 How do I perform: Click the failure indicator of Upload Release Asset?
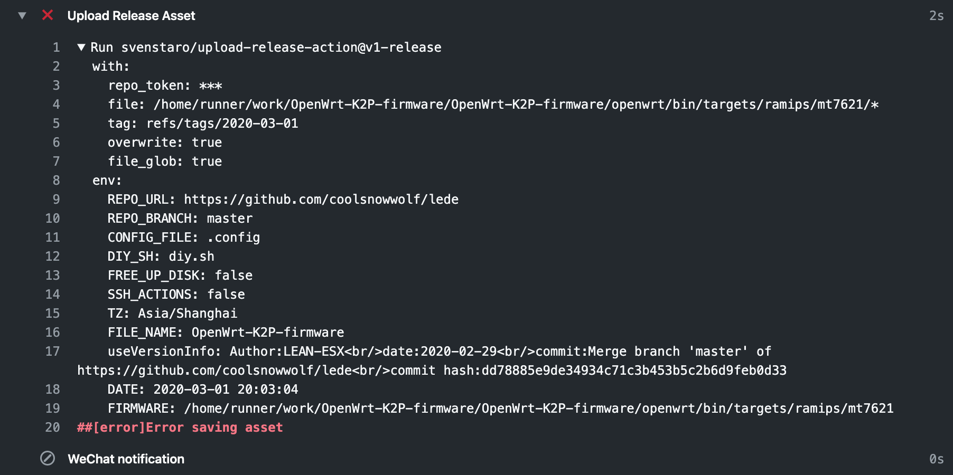[48, 15]
